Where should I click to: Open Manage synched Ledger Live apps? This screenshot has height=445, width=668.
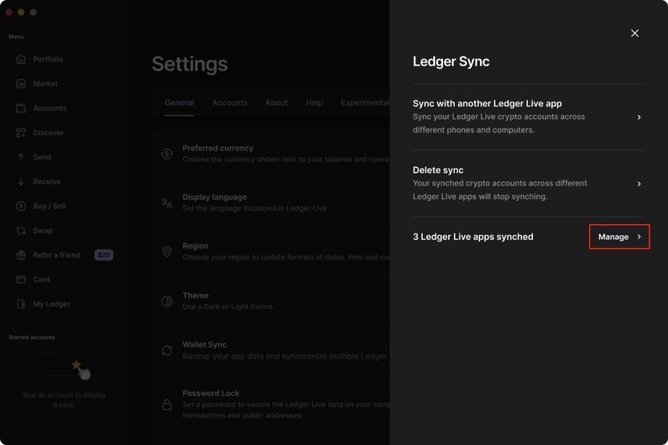[619, 237]
